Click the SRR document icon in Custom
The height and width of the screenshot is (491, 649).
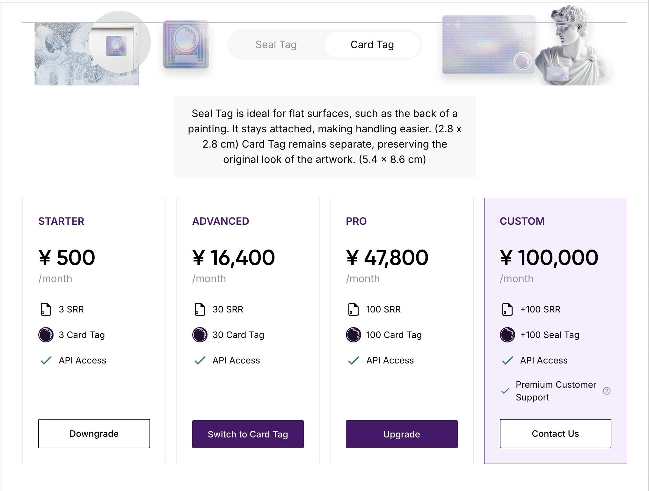coord(507,309)
